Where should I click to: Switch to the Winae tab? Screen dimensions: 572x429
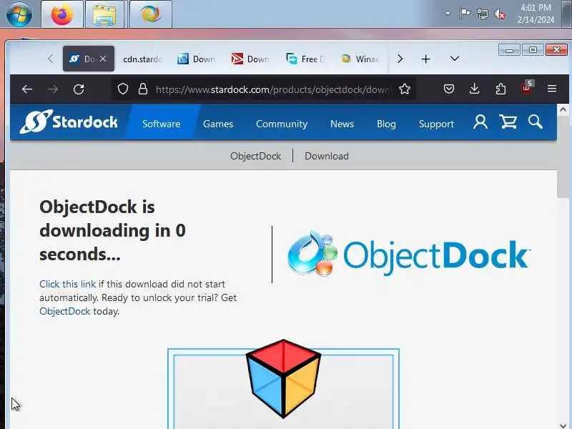tap(360, 59)
